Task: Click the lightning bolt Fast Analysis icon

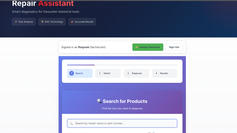Action: pos(16,22)
